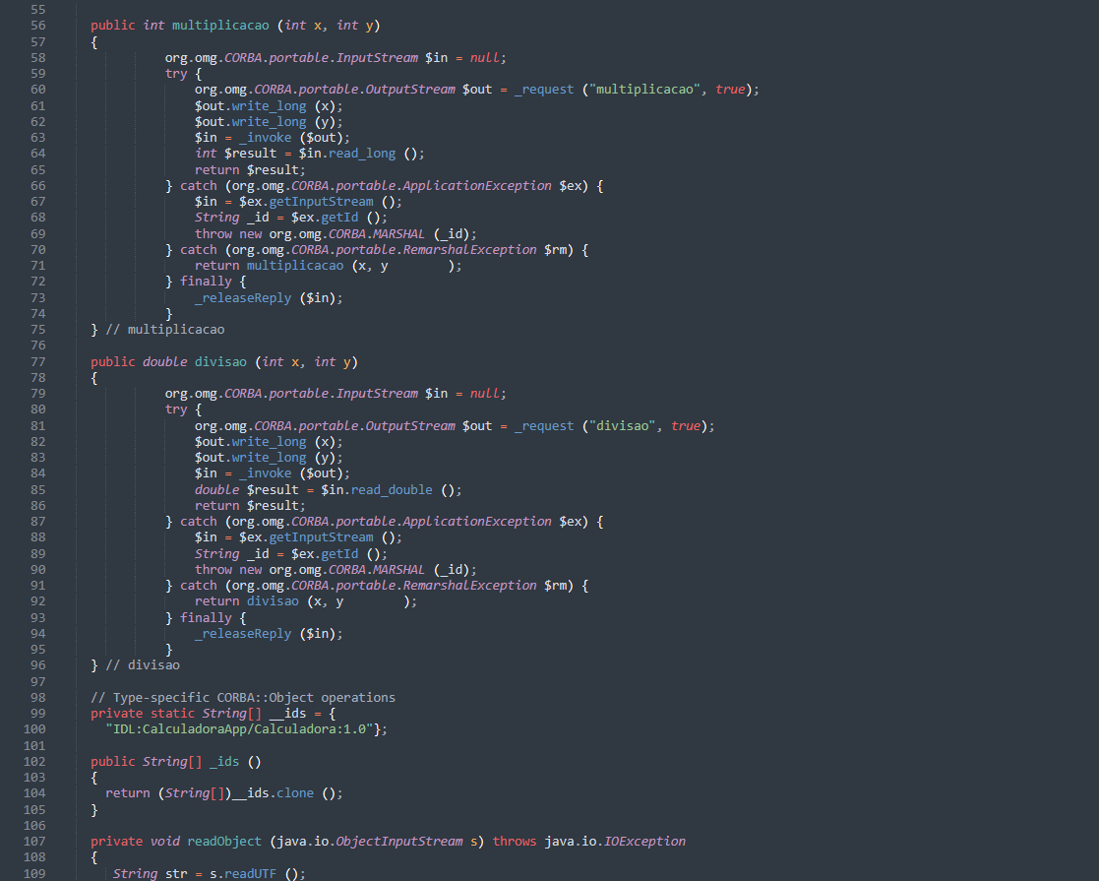Click the "divisao" string literal on line 81

[x=622, y=426]
